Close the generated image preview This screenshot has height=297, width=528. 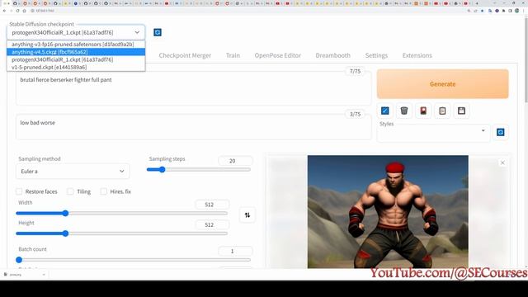click(x=502, y=163)
